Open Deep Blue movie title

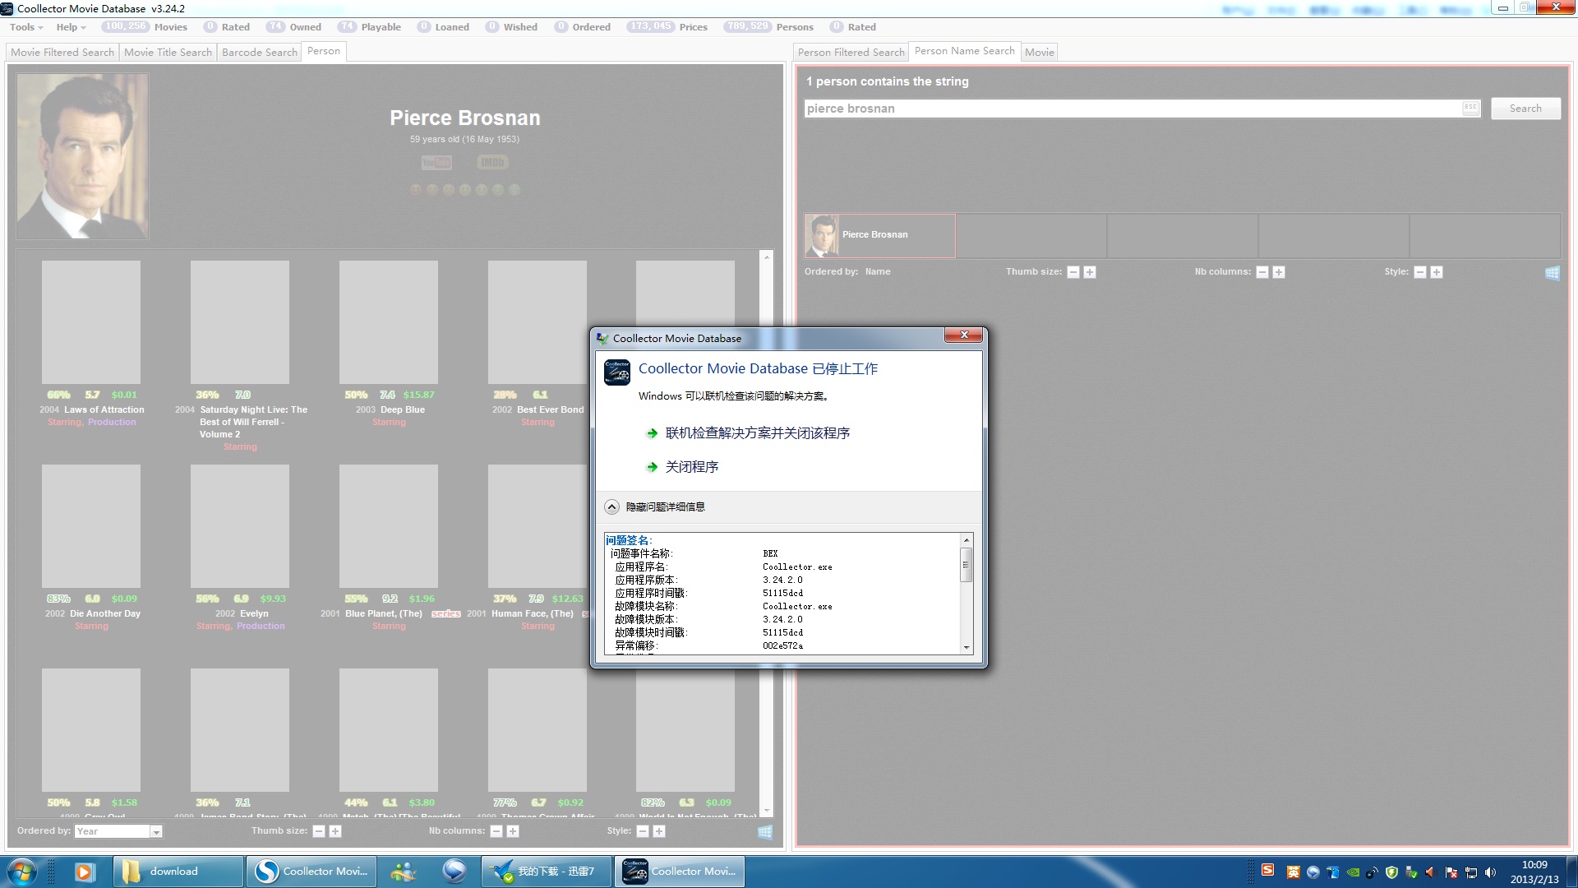pos(403,409)
